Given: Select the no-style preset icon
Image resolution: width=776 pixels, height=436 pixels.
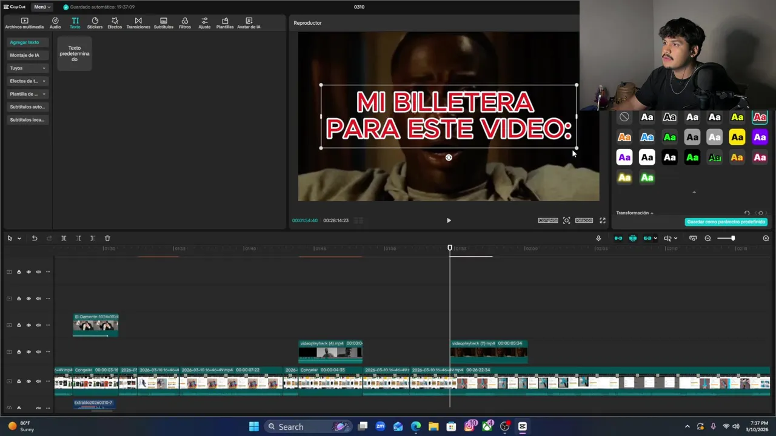Looking at the screenshot, I should click(624, 117).
